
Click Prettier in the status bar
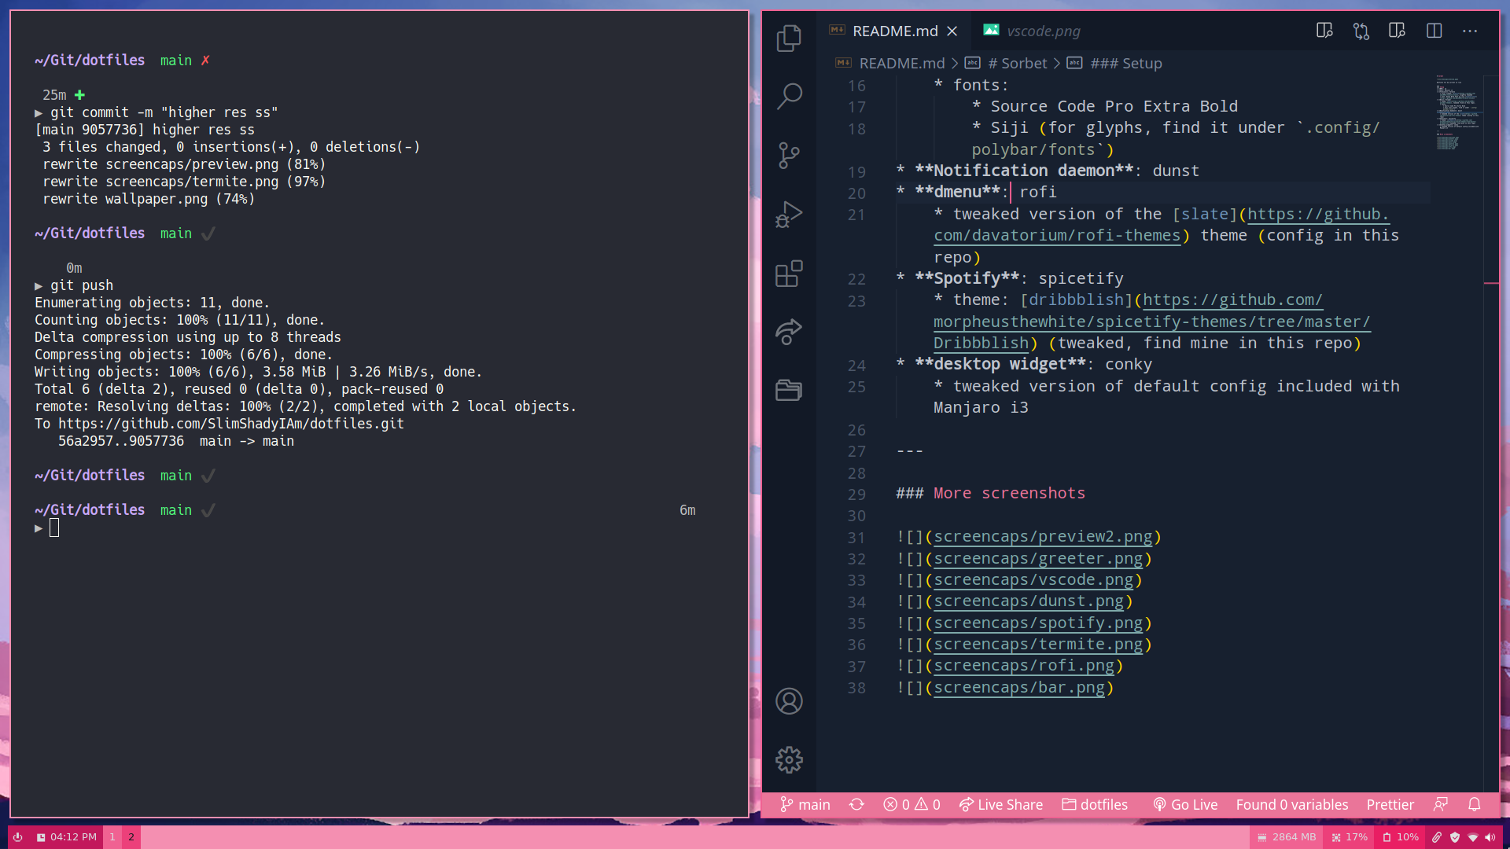click(x=1390, y=804)
